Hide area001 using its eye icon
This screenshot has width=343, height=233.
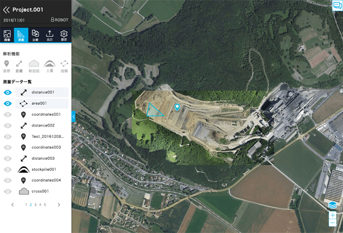click(x=7, y=104)
